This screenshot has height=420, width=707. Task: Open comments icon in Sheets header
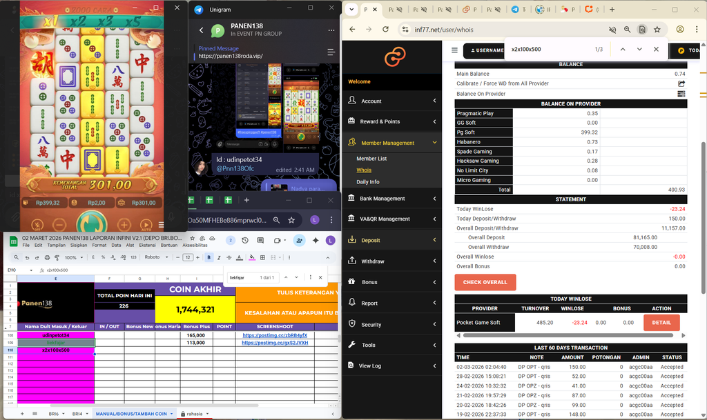point(260,241)
